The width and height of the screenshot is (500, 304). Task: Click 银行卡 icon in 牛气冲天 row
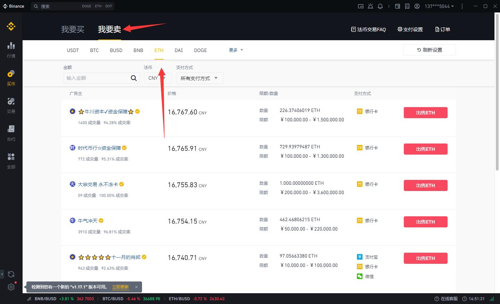[x=360, y=220]
